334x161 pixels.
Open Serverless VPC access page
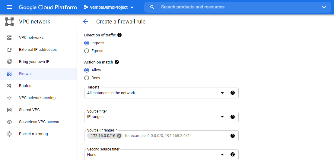click(38, 122)
